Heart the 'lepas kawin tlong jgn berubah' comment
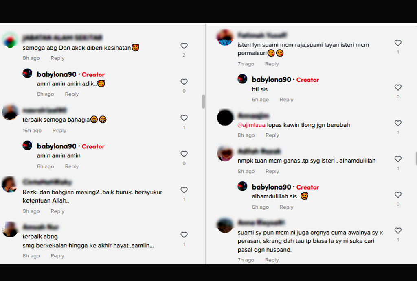 (x=398, y=123)
